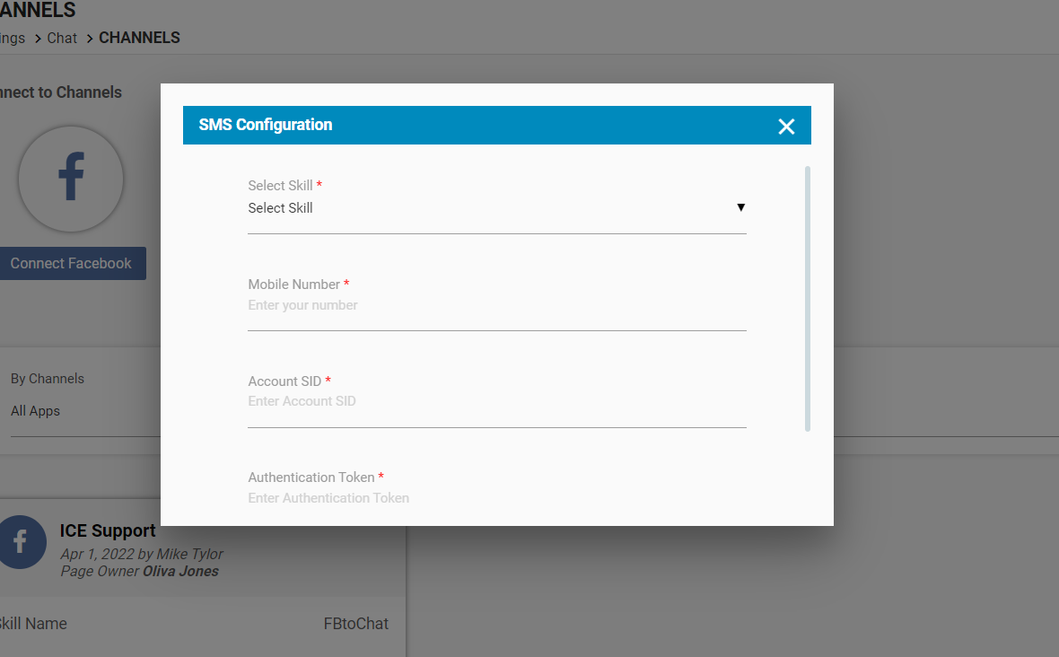Open the ICE Support page title
Viewport: 1059px width, 657px height.
point(108,530)
